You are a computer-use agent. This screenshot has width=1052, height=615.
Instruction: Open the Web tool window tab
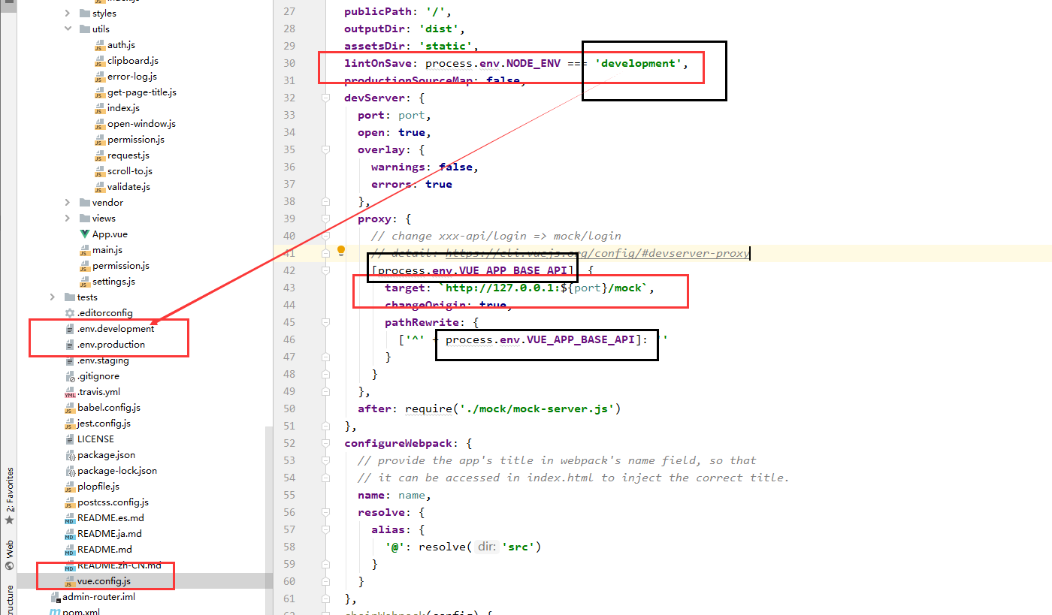[x=10, y=556]
